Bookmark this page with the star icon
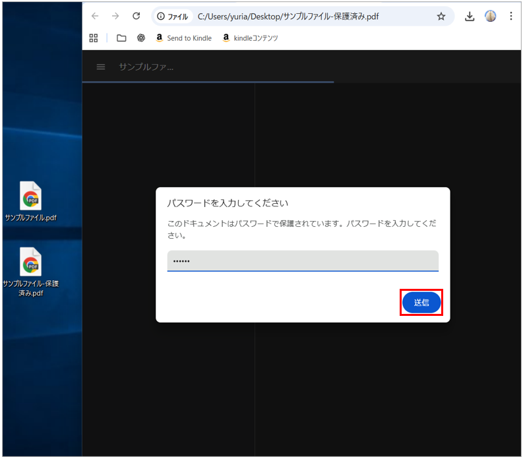 [x=441, y=16]
